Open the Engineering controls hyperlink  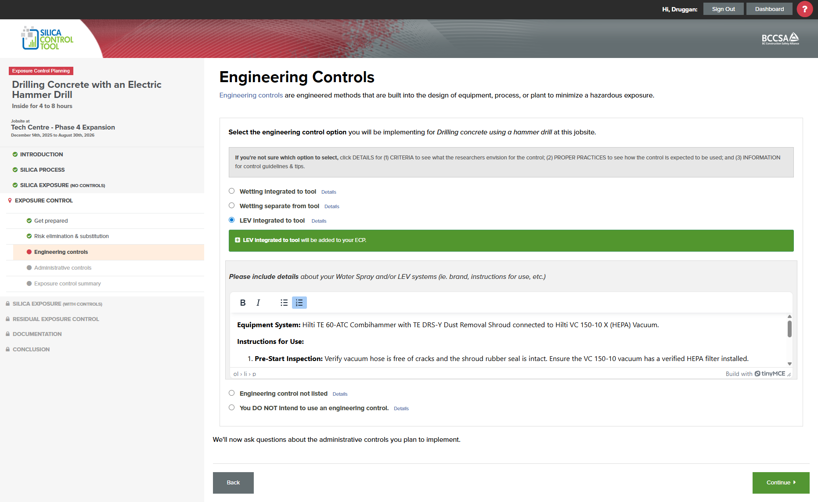tap(251, 95)
